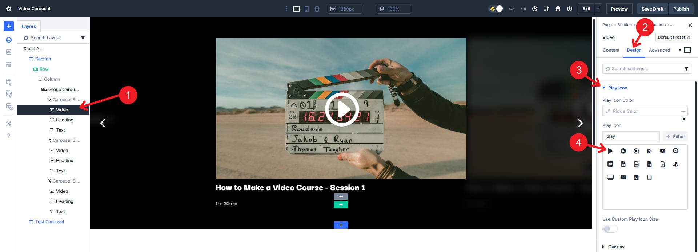Click the Save Draft button
The image size is (698, 252).
tap(652, 9)
